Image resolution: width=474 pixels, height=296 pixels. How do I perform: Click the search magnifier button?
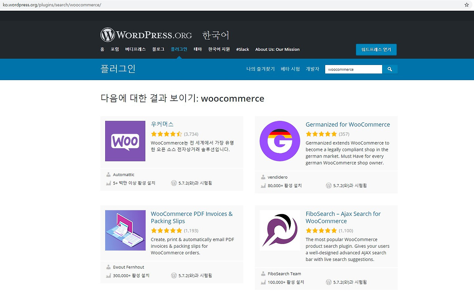pos(390,69)
